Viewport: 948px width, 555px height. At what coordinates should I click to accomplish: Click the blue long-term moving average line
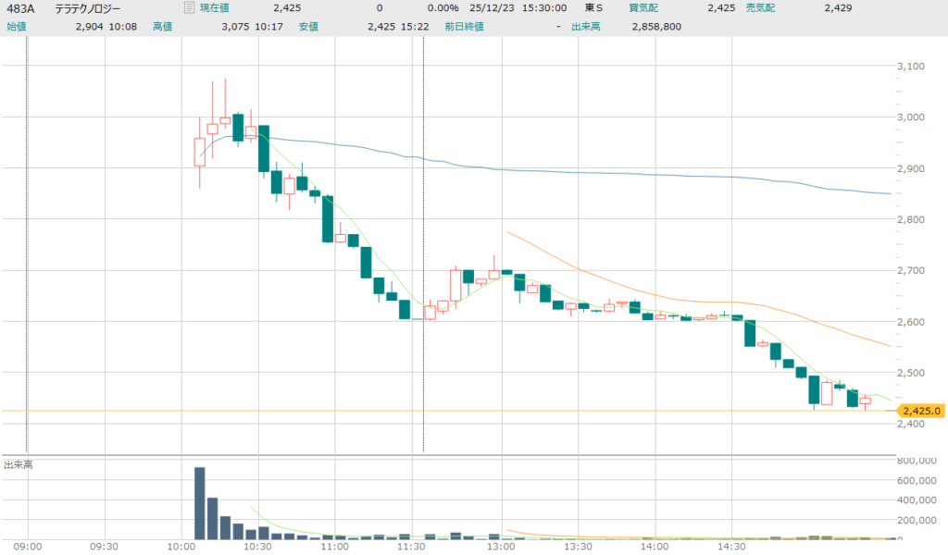click(x=648, y=173)
